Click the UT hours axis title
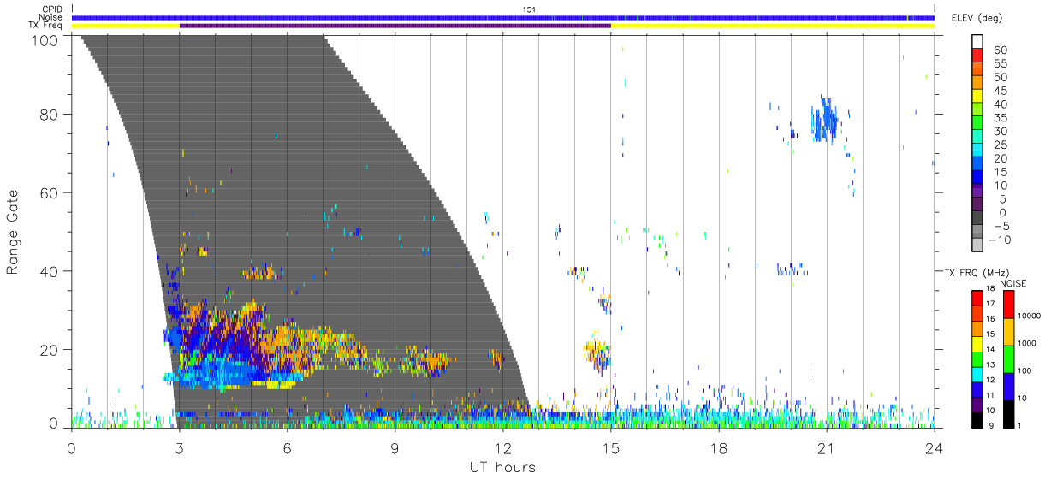1051x485 pixels. (x=502, y=467)
